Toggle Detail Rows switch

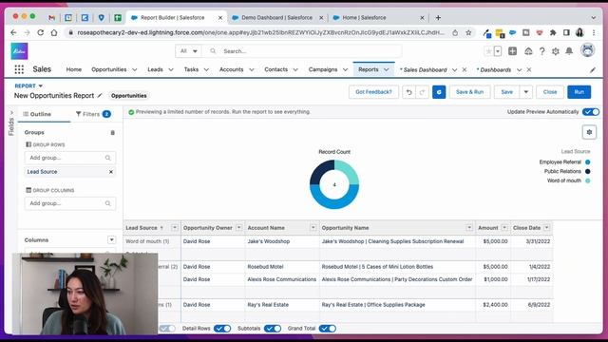pos(222,329)
